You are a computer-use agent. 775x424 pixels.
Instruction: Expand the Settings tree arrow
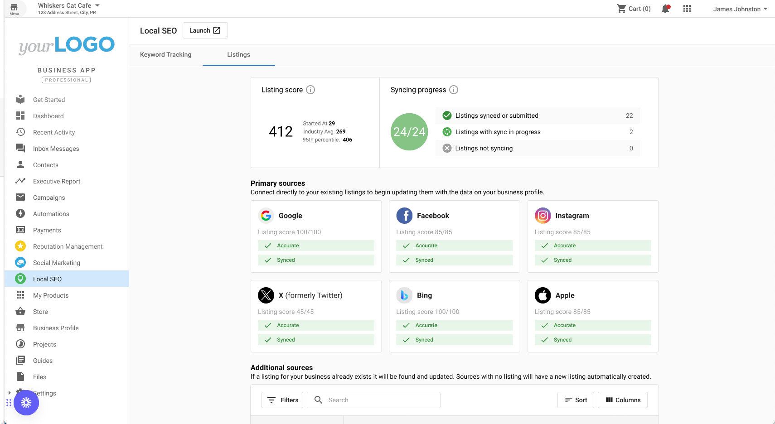tap(10, 393)
